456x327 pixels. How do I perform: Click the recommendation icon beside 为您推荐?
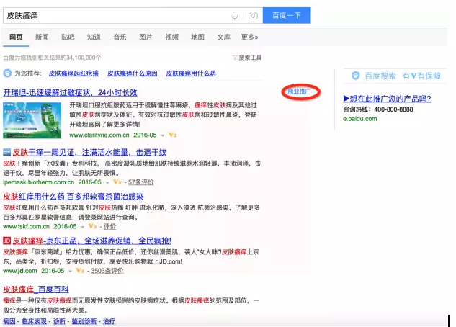pyautogui.click(x=7, y=73)
